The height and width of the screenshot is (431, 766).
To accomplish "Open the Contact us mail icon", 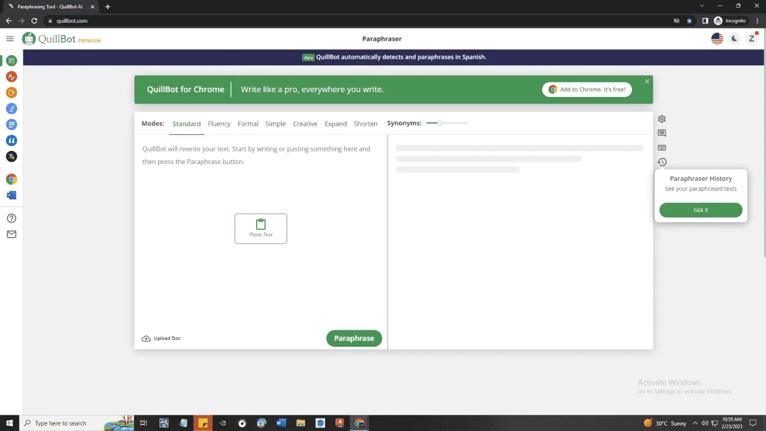I will click(11, 235).
